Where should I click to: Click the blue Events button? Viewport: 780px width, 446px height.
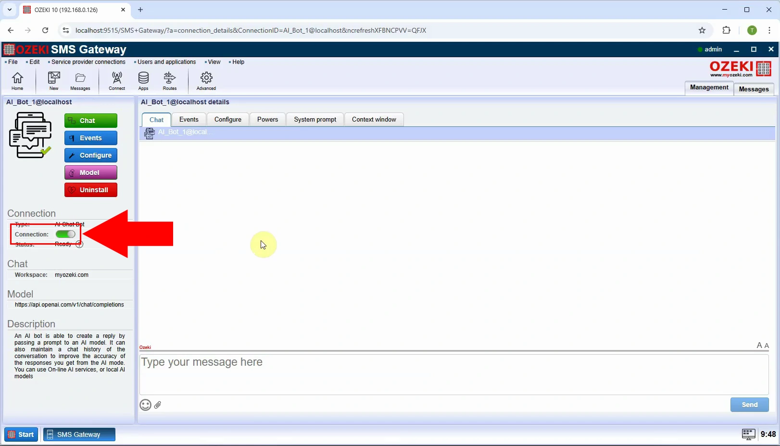coord(91,138)
